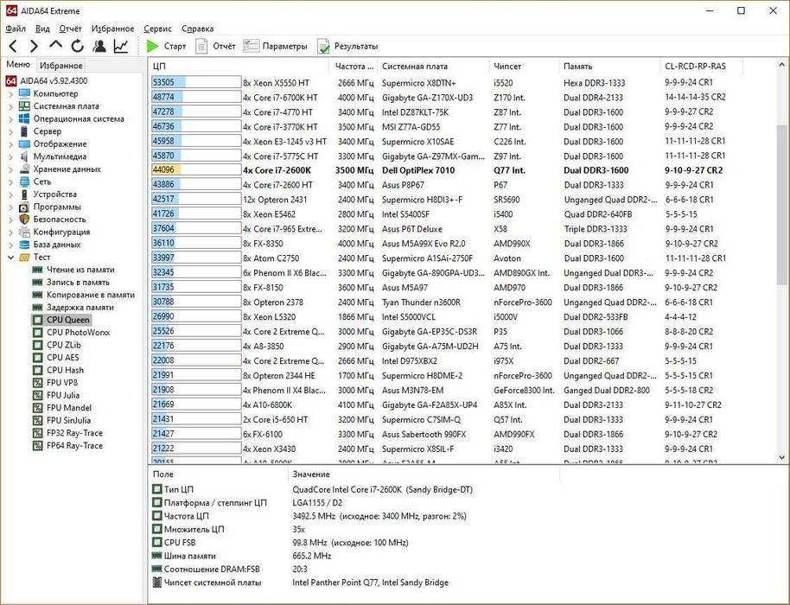The width and height of the screenshot is (790, 605).
Task: Select the CPU PhotoWorxx benchmark
Action: pyautogui.click(x=78, y=333)
